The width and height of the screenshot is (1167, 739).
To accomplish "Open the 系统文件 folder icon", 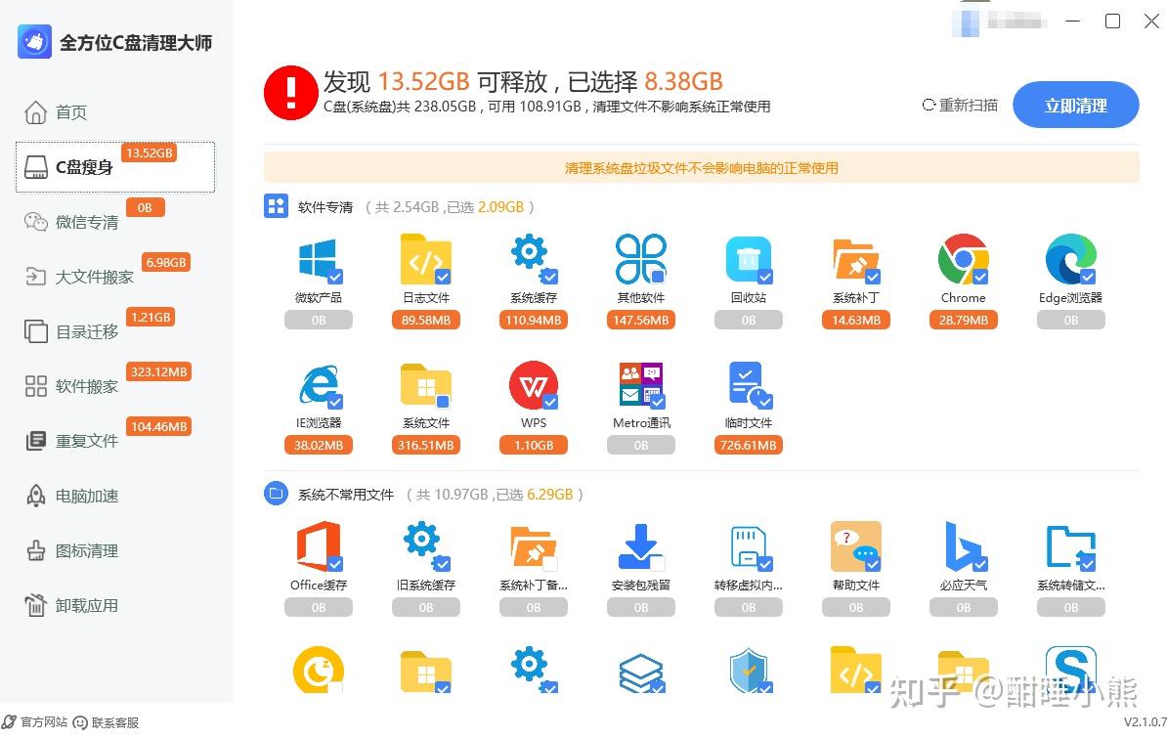I will coord(426,385).
